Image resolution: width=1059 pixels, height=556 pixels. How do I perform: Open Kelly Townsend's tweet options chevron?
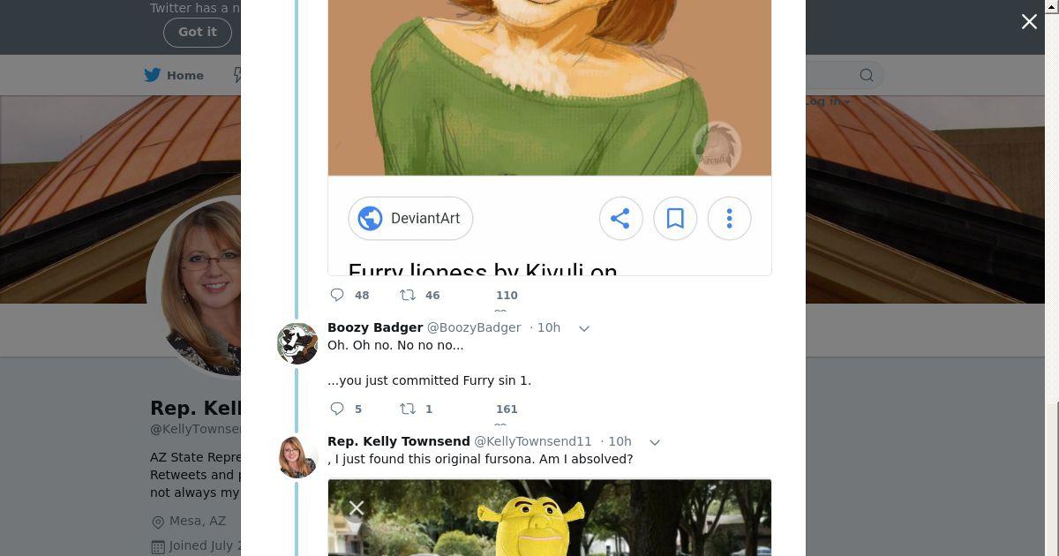(x=655, y=442)
